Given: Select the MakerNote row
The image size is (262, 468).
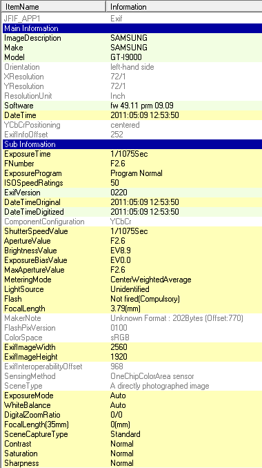Looking at the screenshot, I should pos(132,318).
